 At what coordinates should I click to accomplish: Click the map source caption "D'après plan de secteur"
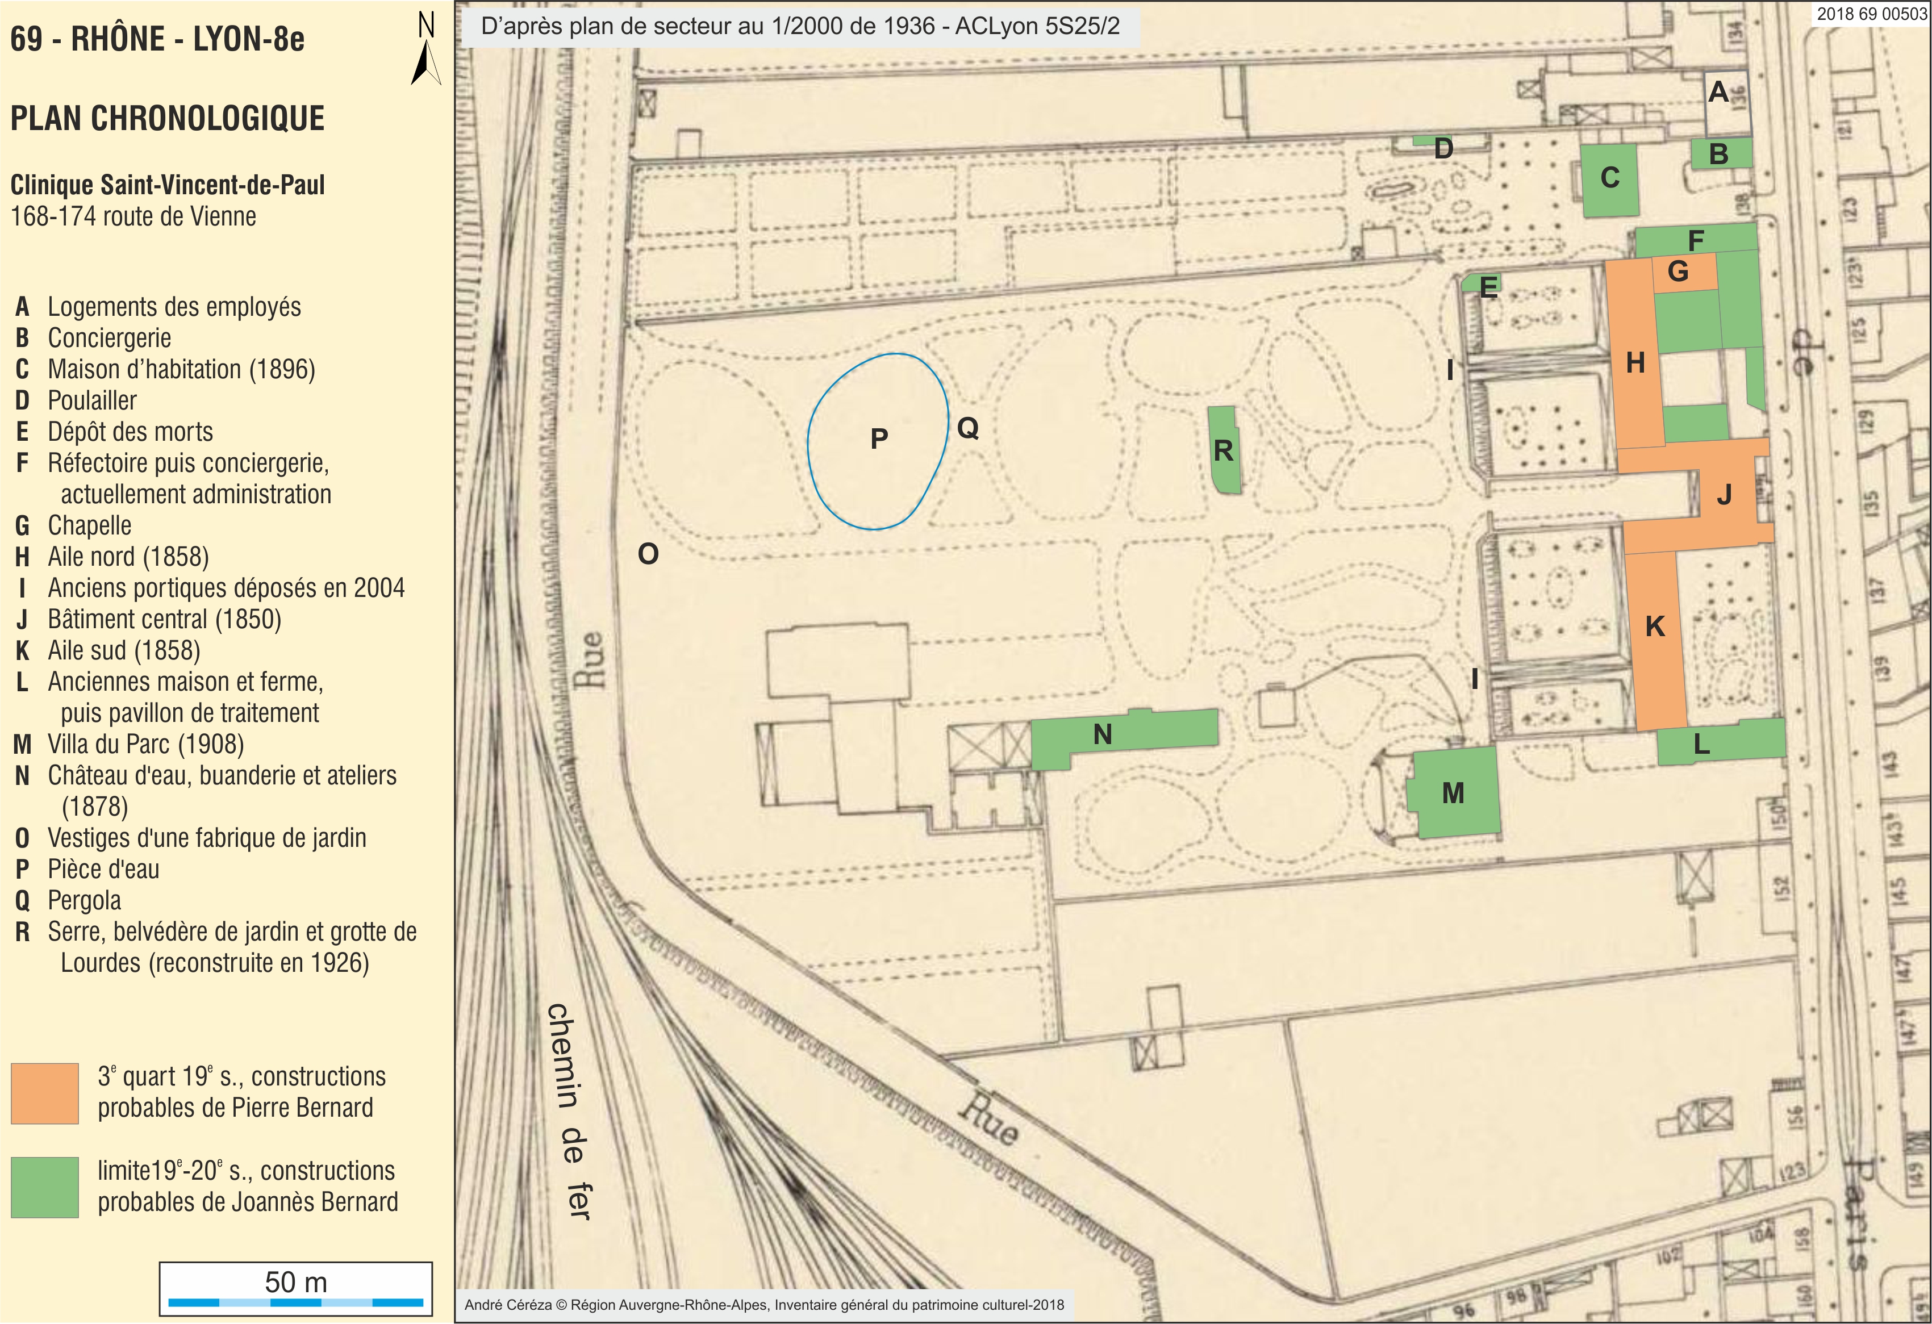800,27
